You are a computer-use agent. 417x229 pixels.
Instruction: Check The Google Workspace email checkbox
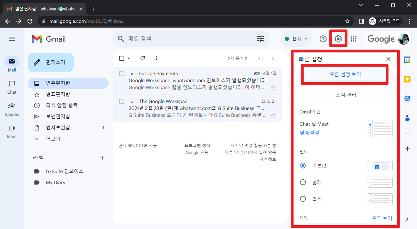pos(122,101)
